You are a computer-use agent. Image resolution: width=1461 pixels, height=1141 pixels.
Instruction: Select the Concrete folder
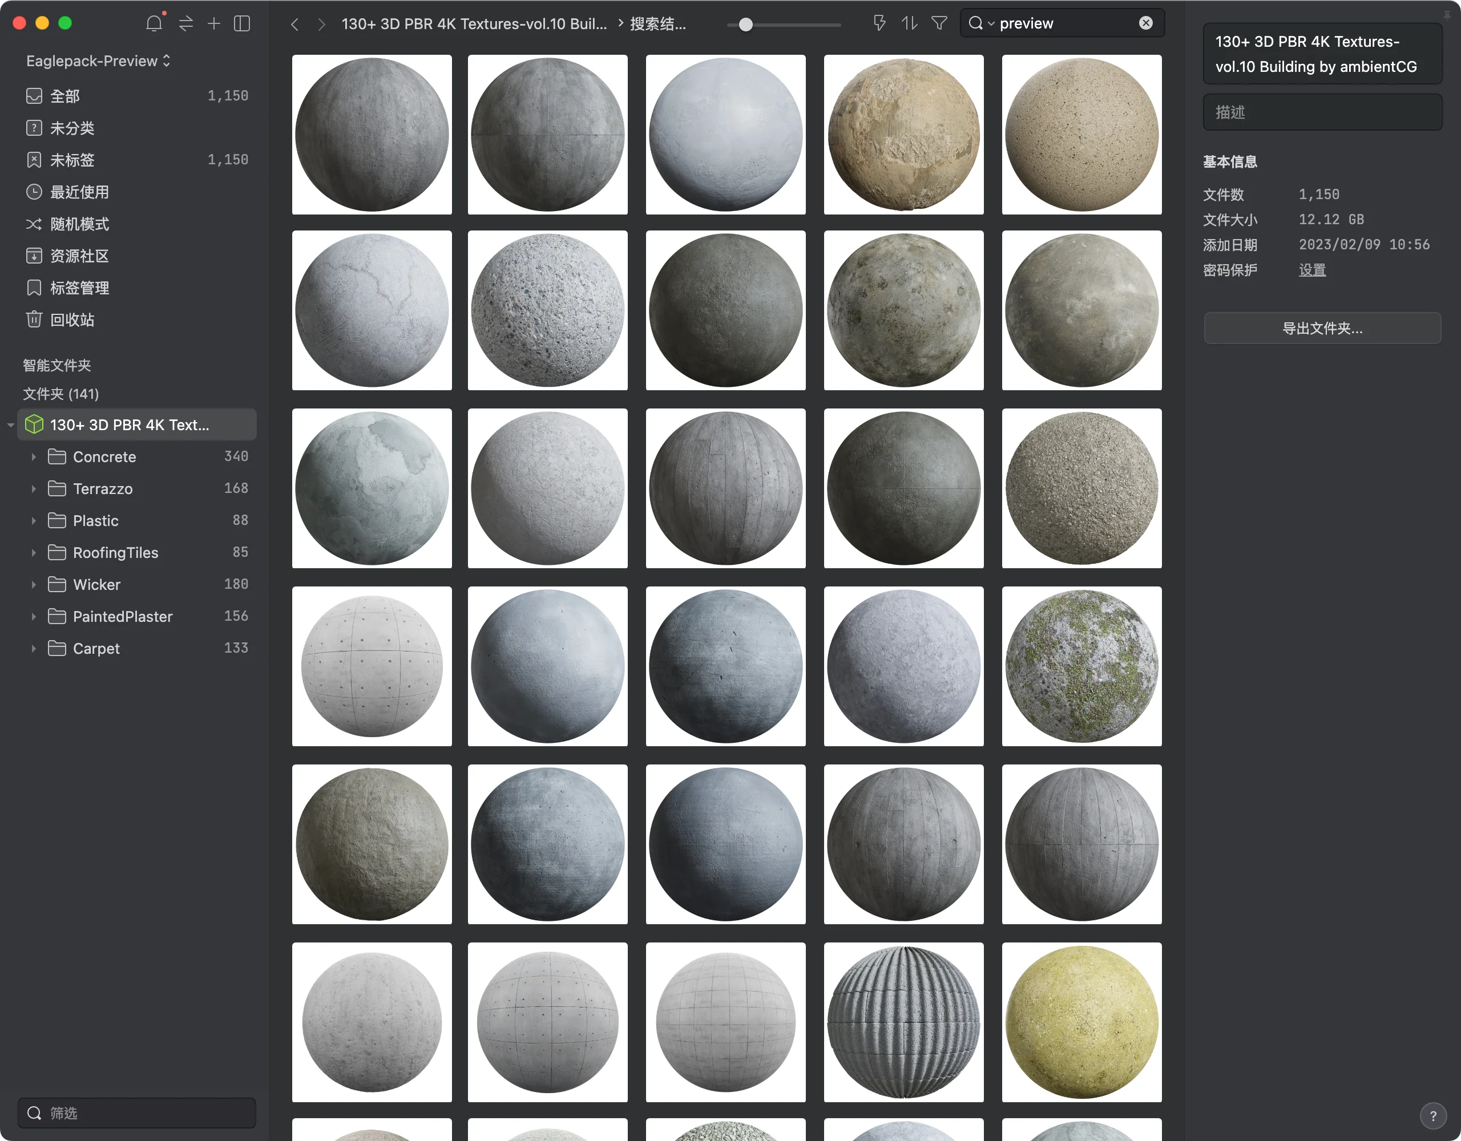coord(137,457)
